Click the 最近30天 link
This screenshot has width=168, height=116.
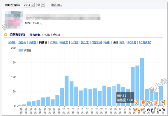(57, 5)
